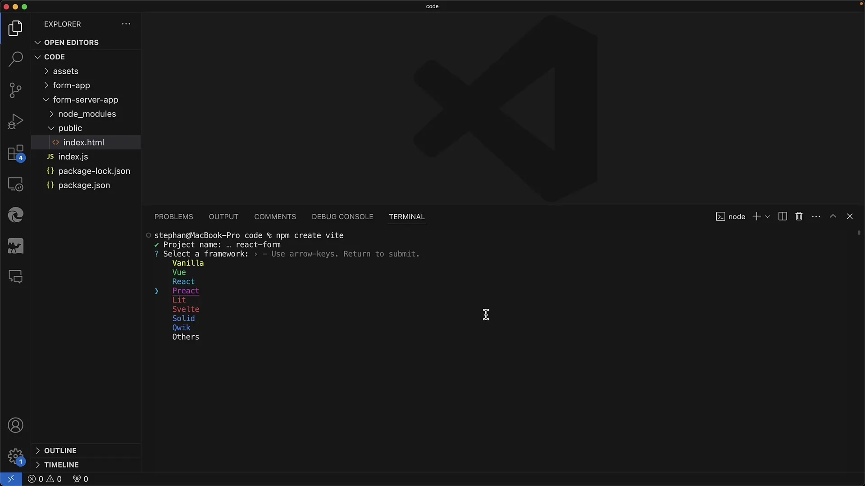Open the image-like extension icon below Edge
Viewport: 865px width, 486px height.
(x=15, y=246)
